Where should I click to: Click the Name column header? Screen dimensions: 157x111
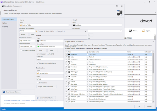pos(136,52)
